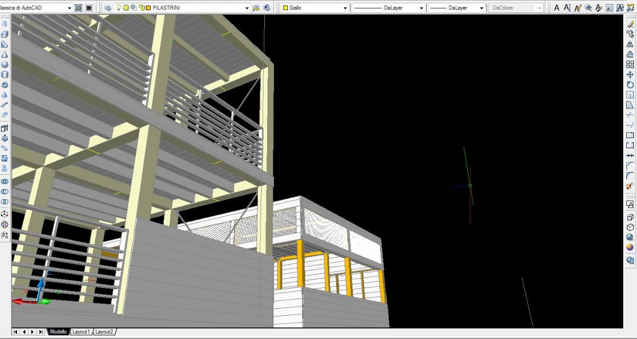This screenshot has width=637, height=339.
Task: Activate the Rotate tool
Action: point(630,84)
